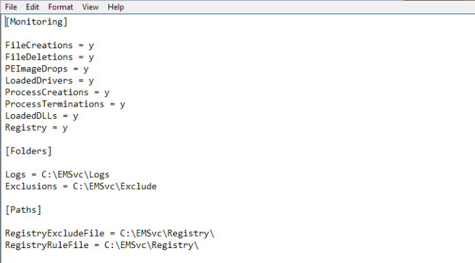Click the FileDeletions setting line
The image size is (475, 263).
click(49, 57)
